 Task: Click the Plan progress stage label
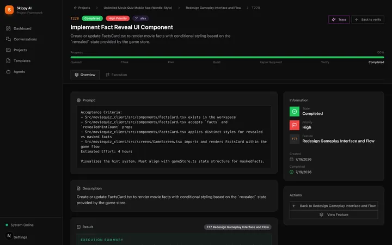171,62
